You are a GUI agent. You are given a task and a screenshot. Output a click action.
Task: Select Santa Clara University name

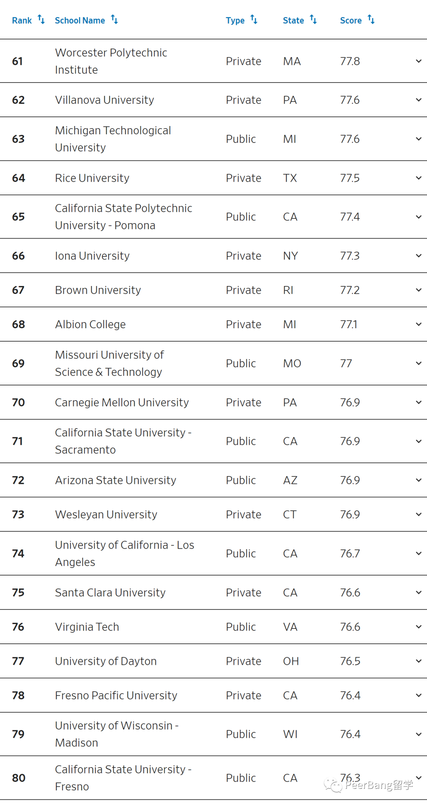pos(110,592)
